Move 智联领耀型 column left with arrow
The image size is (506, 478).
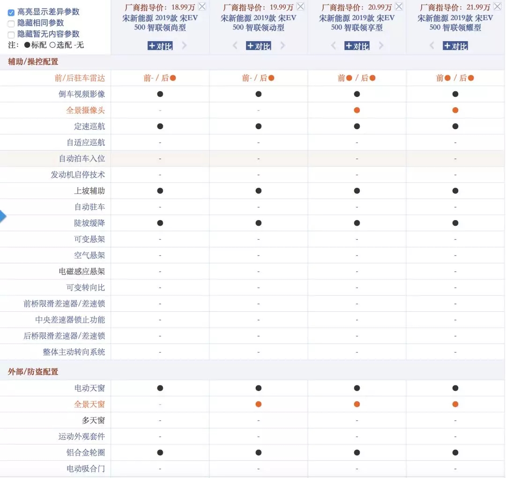(x=432, y=45)
